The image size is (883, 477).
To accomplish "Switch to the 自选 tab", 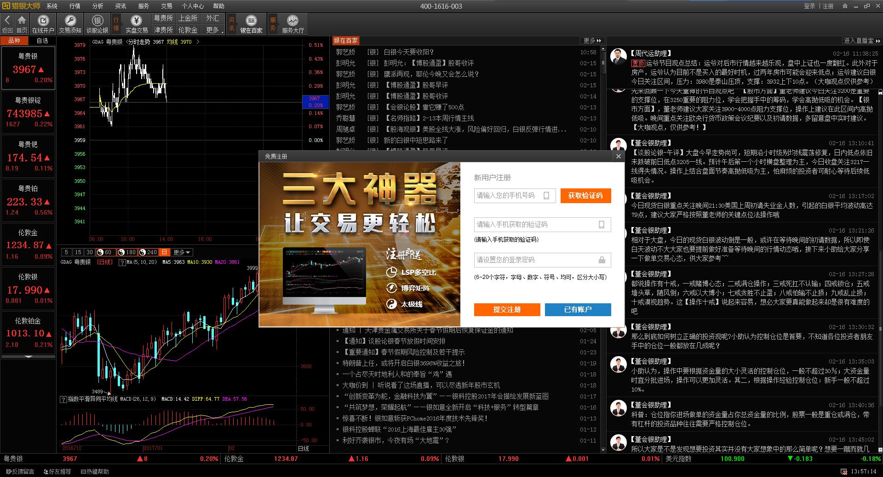I will coord(42,40).
